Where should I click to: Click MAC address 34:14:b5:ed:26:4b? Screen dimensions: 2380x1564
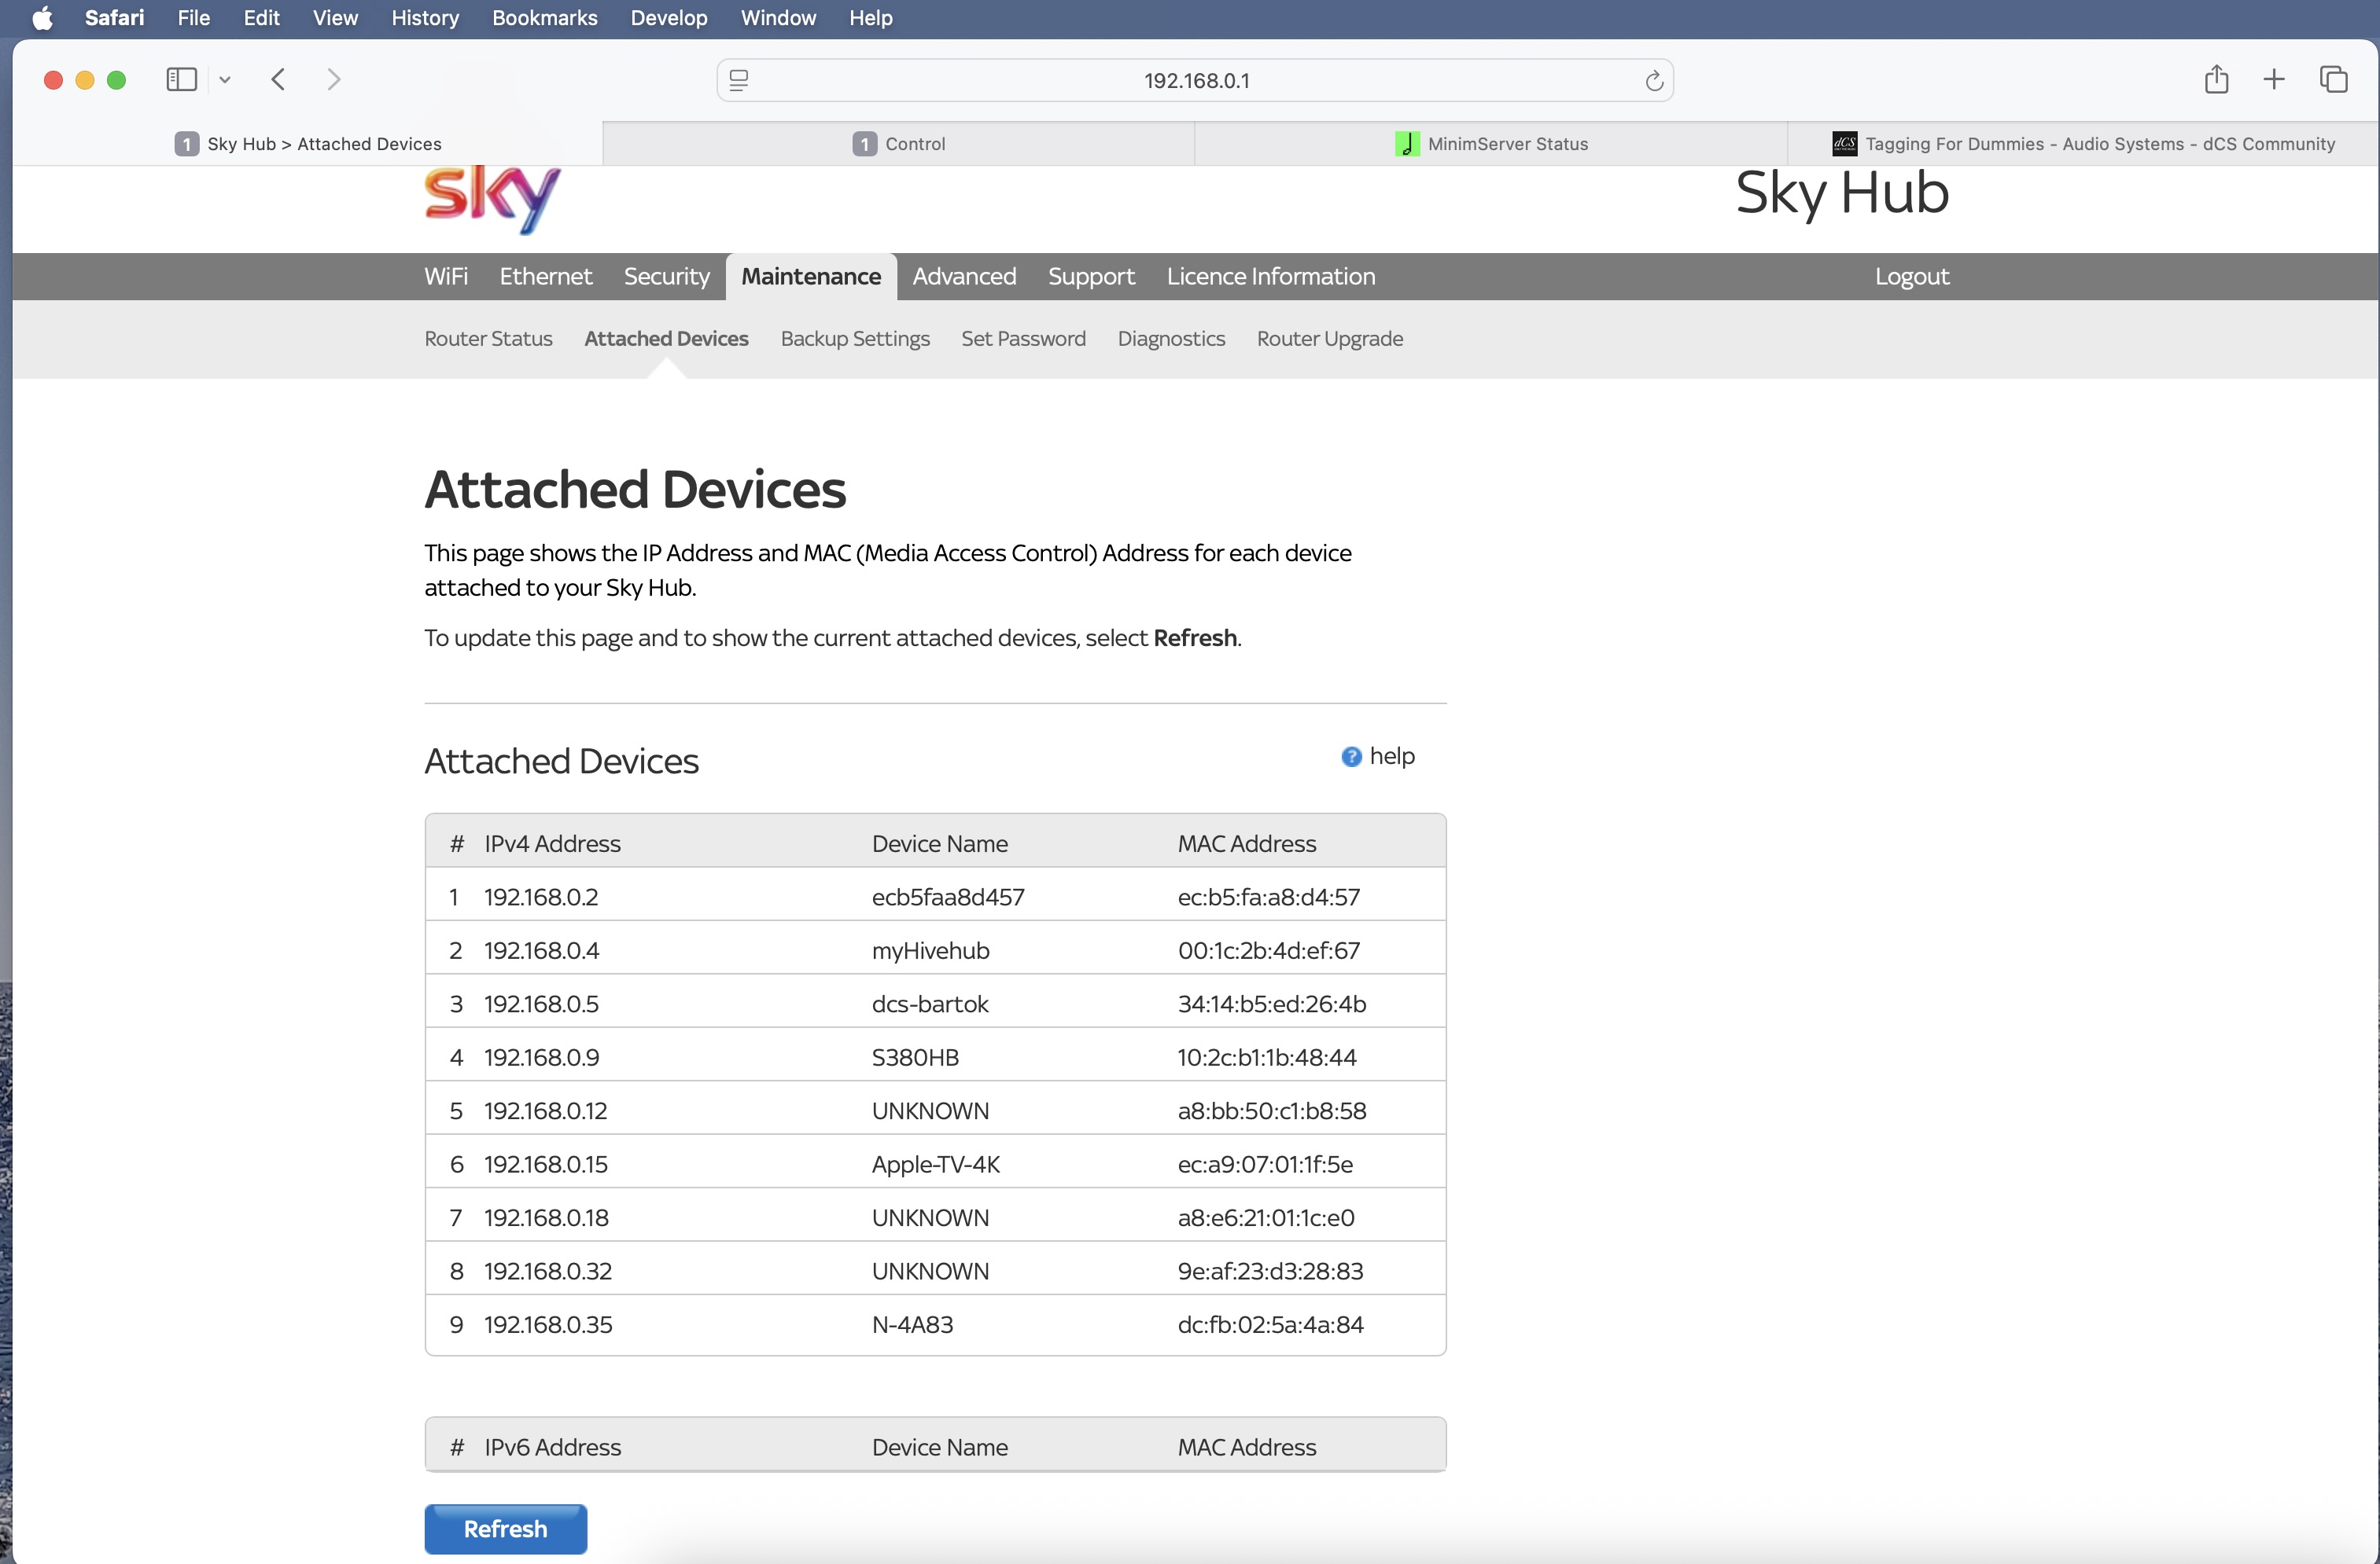click(x=1272, y=1004)
